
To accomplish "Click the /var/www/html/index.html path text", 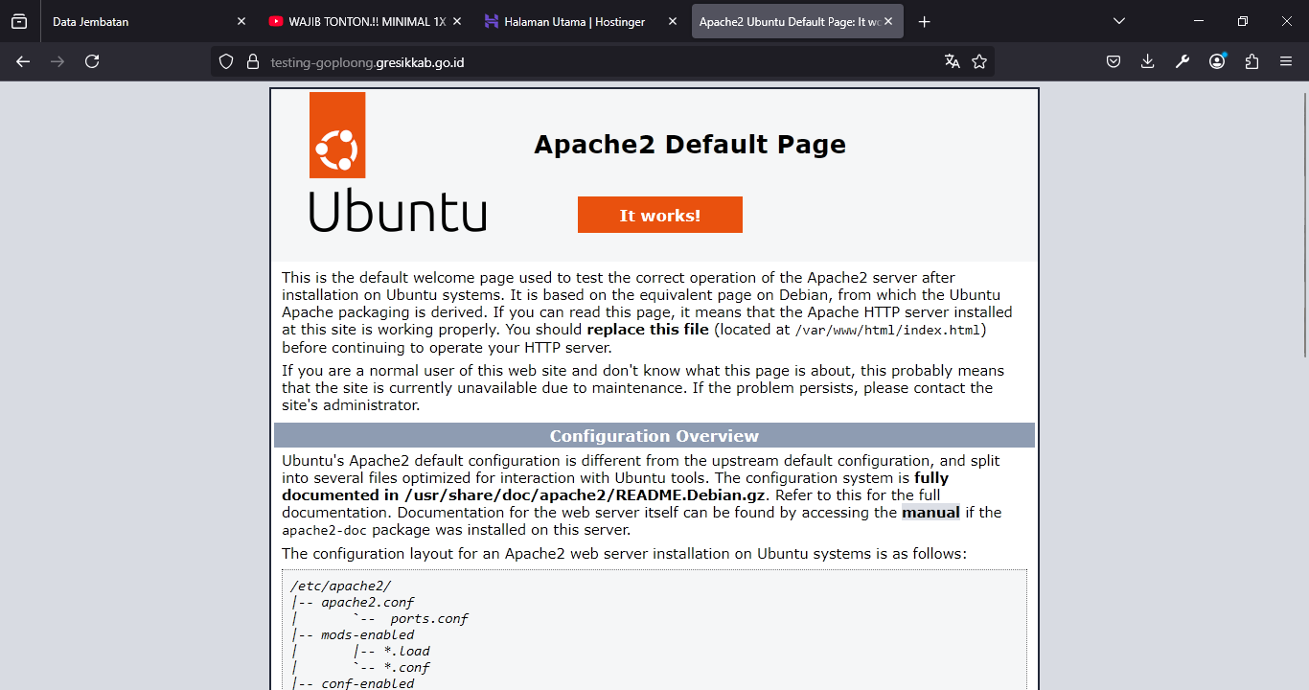I will (x=888, y=330).
